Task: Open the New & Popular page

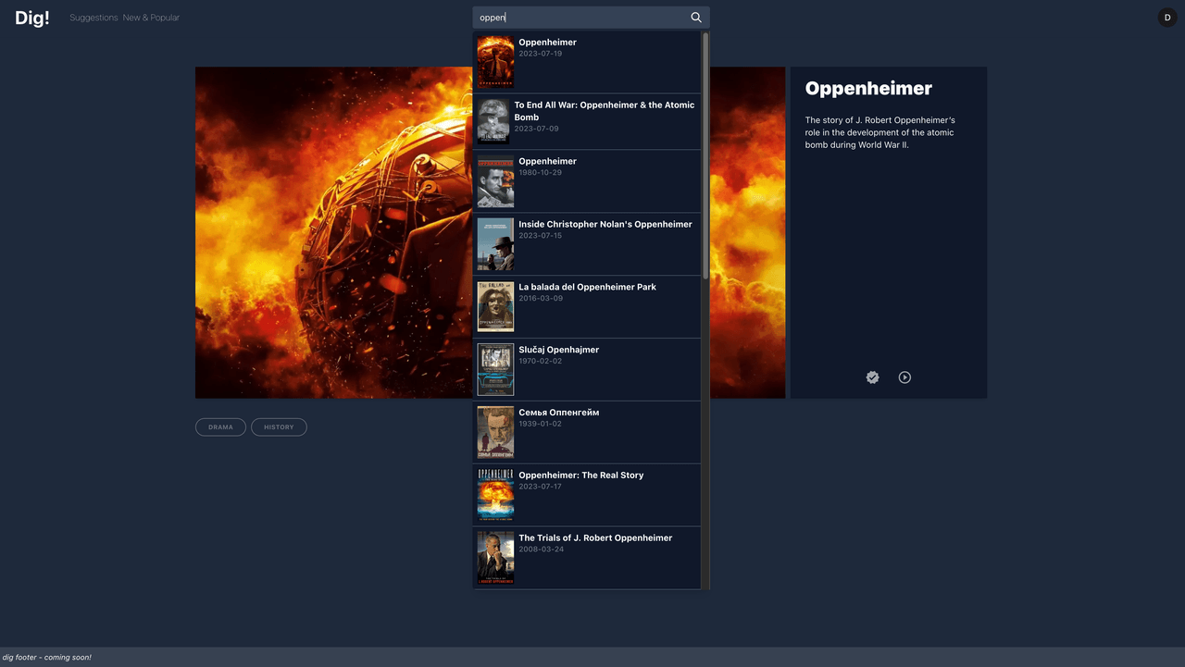Action: [x=151, y=18]
